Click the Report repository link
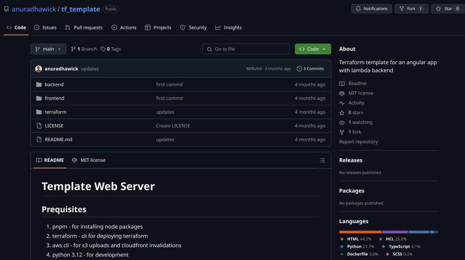This screenshot has height=260, width=465. [x=358, y=142]
